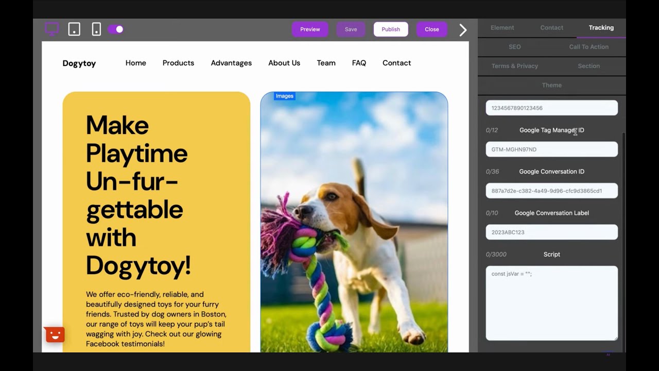
Task: Click FAQ in the site navigation
Action: (359, 63)
